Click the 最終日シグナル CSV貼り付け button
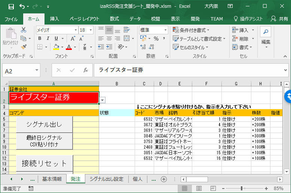 click(x=45, y=141)
